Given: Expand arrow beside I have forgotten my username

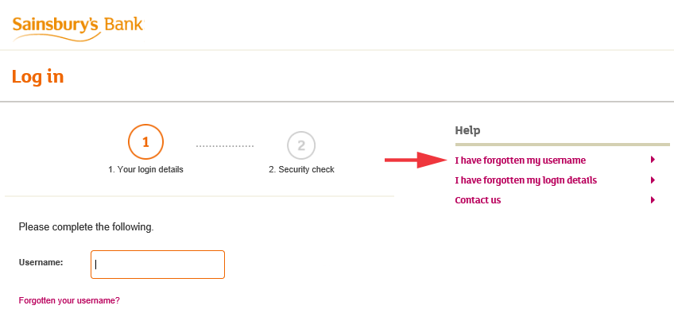Looking at the screenshot, I should (x=653, y=160).
